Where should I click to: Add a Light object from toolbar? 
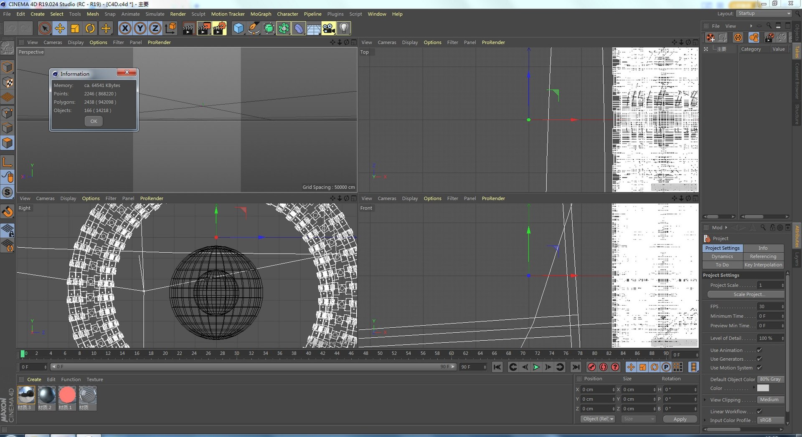point(344,28)
